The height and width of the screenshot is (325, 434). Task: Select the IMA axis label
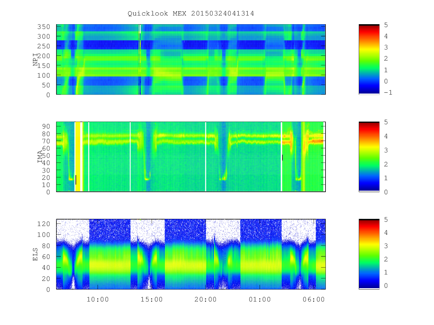[40, 157]
